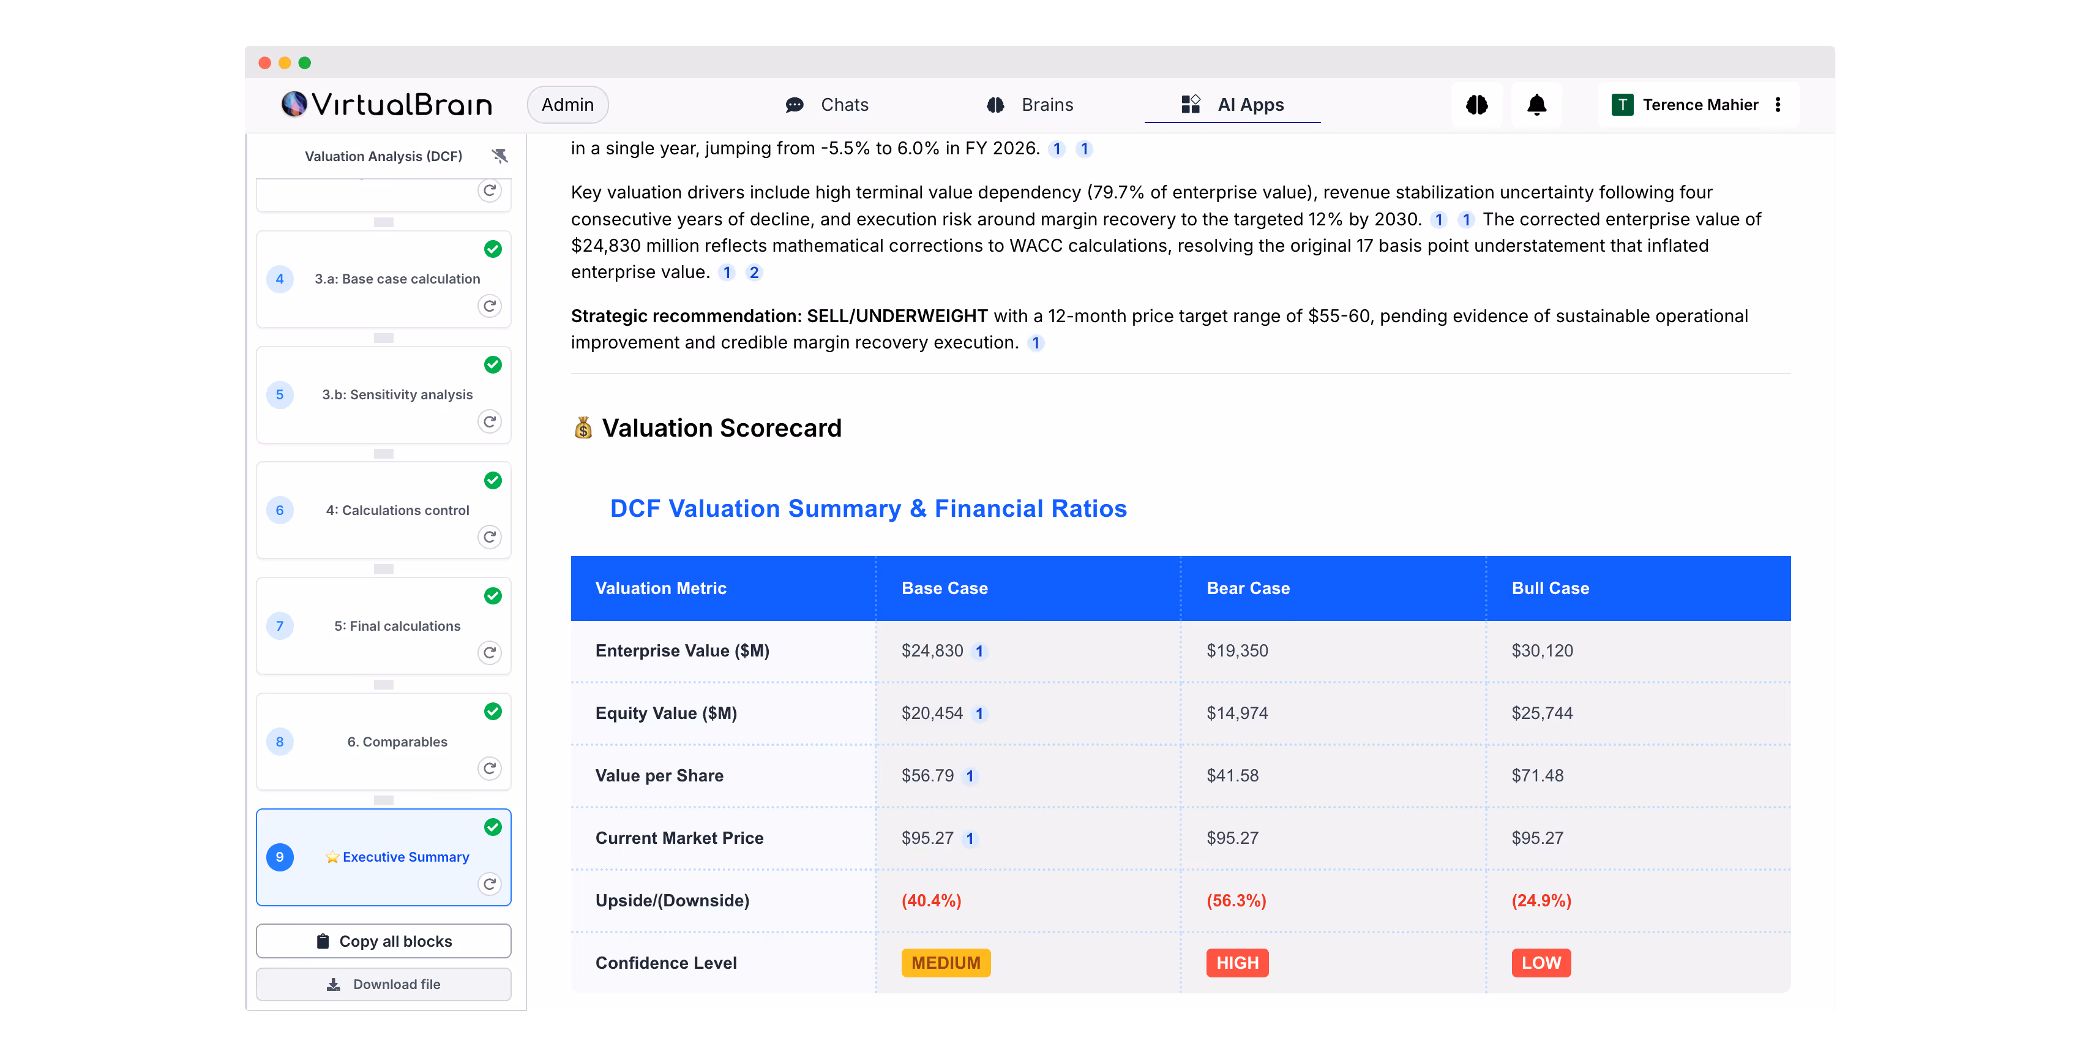Click the green check on Base case calculation

(493, 250)
